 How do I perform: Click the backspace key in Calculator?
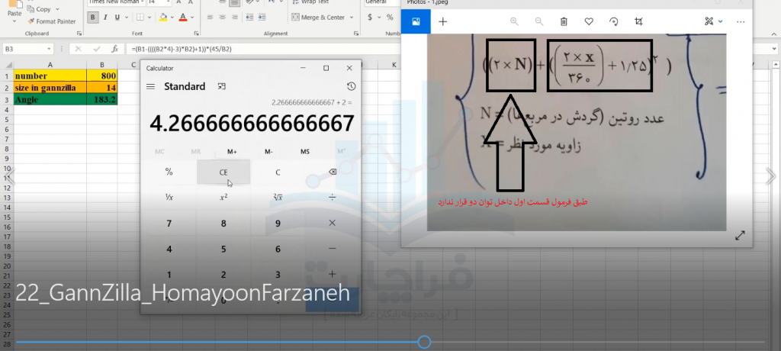tap(333, 172)
